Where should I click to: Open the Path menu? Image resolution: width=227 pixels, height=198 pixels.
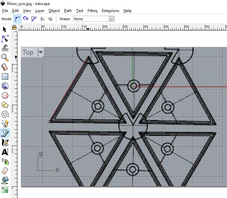point(68,11)
